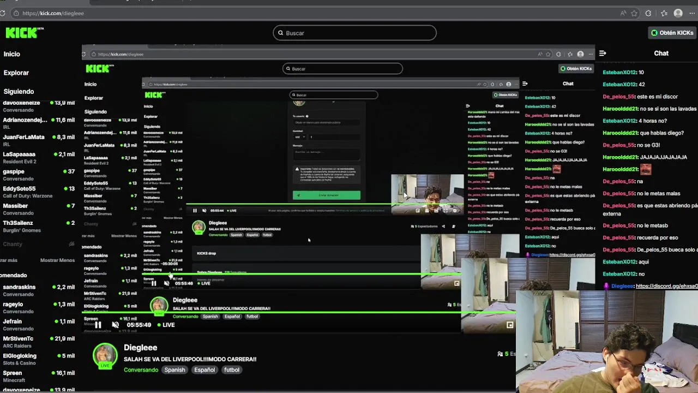Open EddySoto55 channel in the outer sidebar
The width and height of the screenshot is (698, 393).
[x=39, y=192]
